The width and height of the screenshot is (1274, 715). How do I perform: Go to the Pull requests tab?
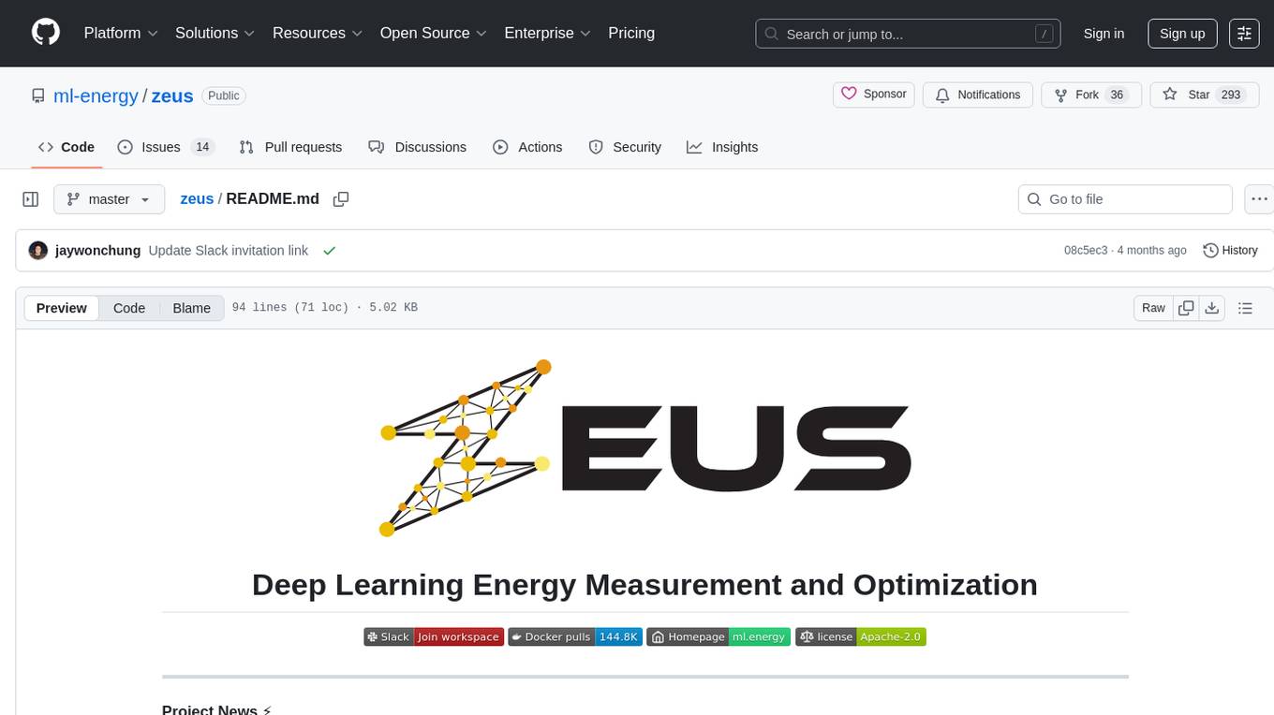[x=290, y=147]
